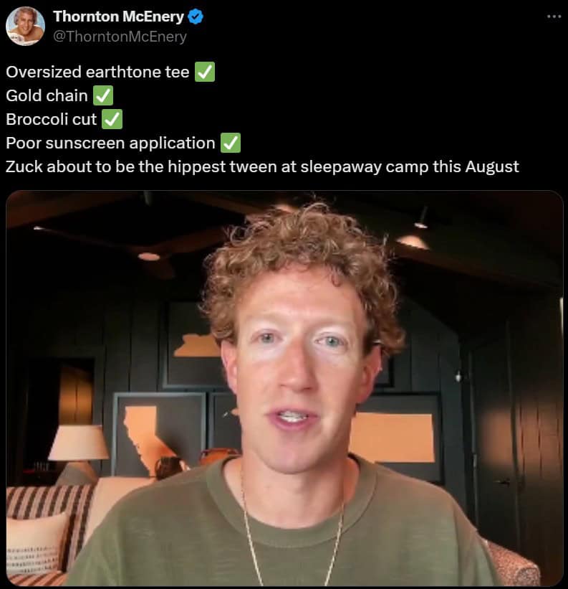Click the California-shaped wall art in the photo
Viewport: 568px width, 589px height.
click(x=145, y=438)
